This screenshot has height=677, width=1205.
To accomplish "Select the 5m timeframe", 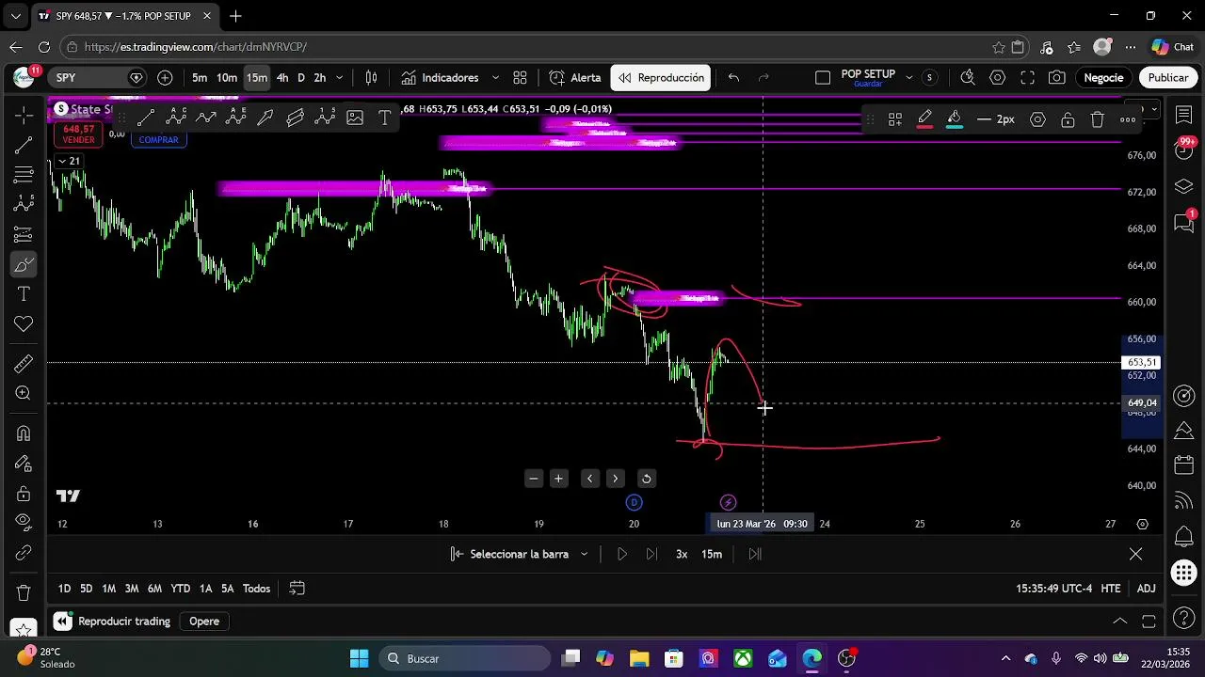I will (200, 78).
